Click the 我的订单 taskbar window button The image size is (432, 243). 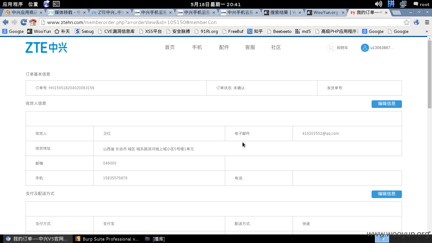pyautogui.click(x=38, y=239)
